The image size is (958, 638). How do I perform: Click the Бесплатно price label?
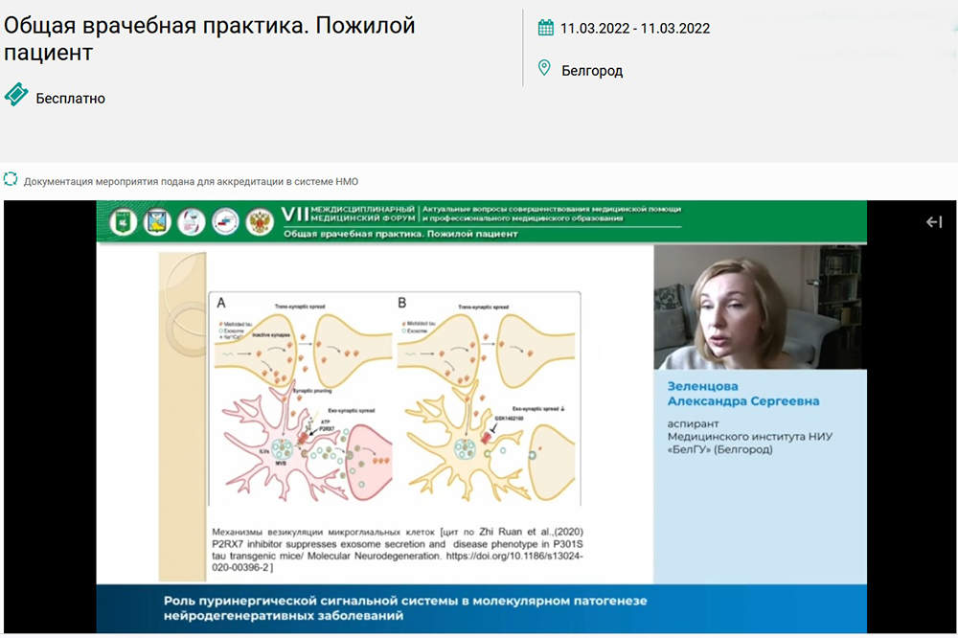[x=70, y=98]
